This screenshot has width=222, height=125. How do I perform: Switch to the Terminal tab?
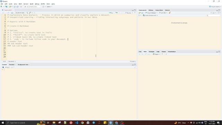click(x=11, y=65)
